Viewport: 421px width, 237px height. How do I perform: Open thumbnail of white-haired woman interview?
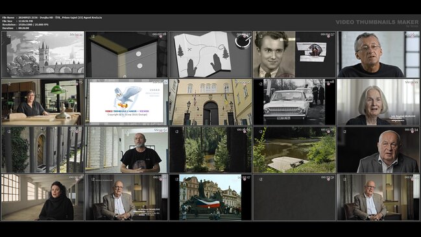click(x=378, y=102)
